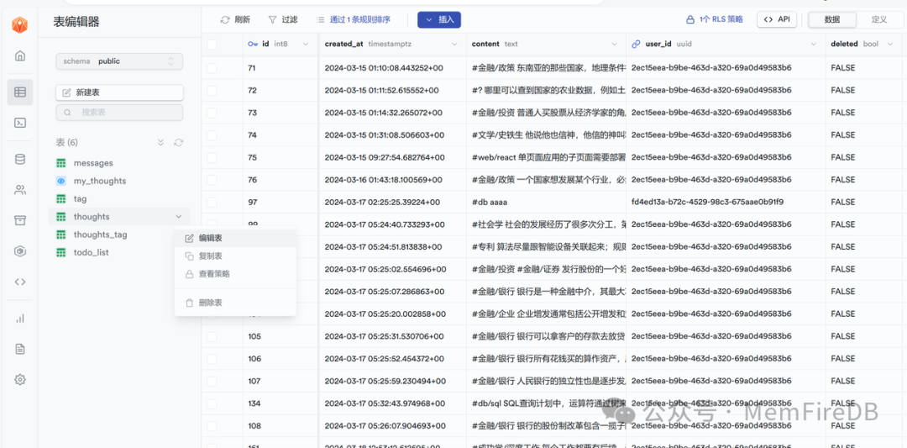Check the row with id 74

tap(212, 134)
